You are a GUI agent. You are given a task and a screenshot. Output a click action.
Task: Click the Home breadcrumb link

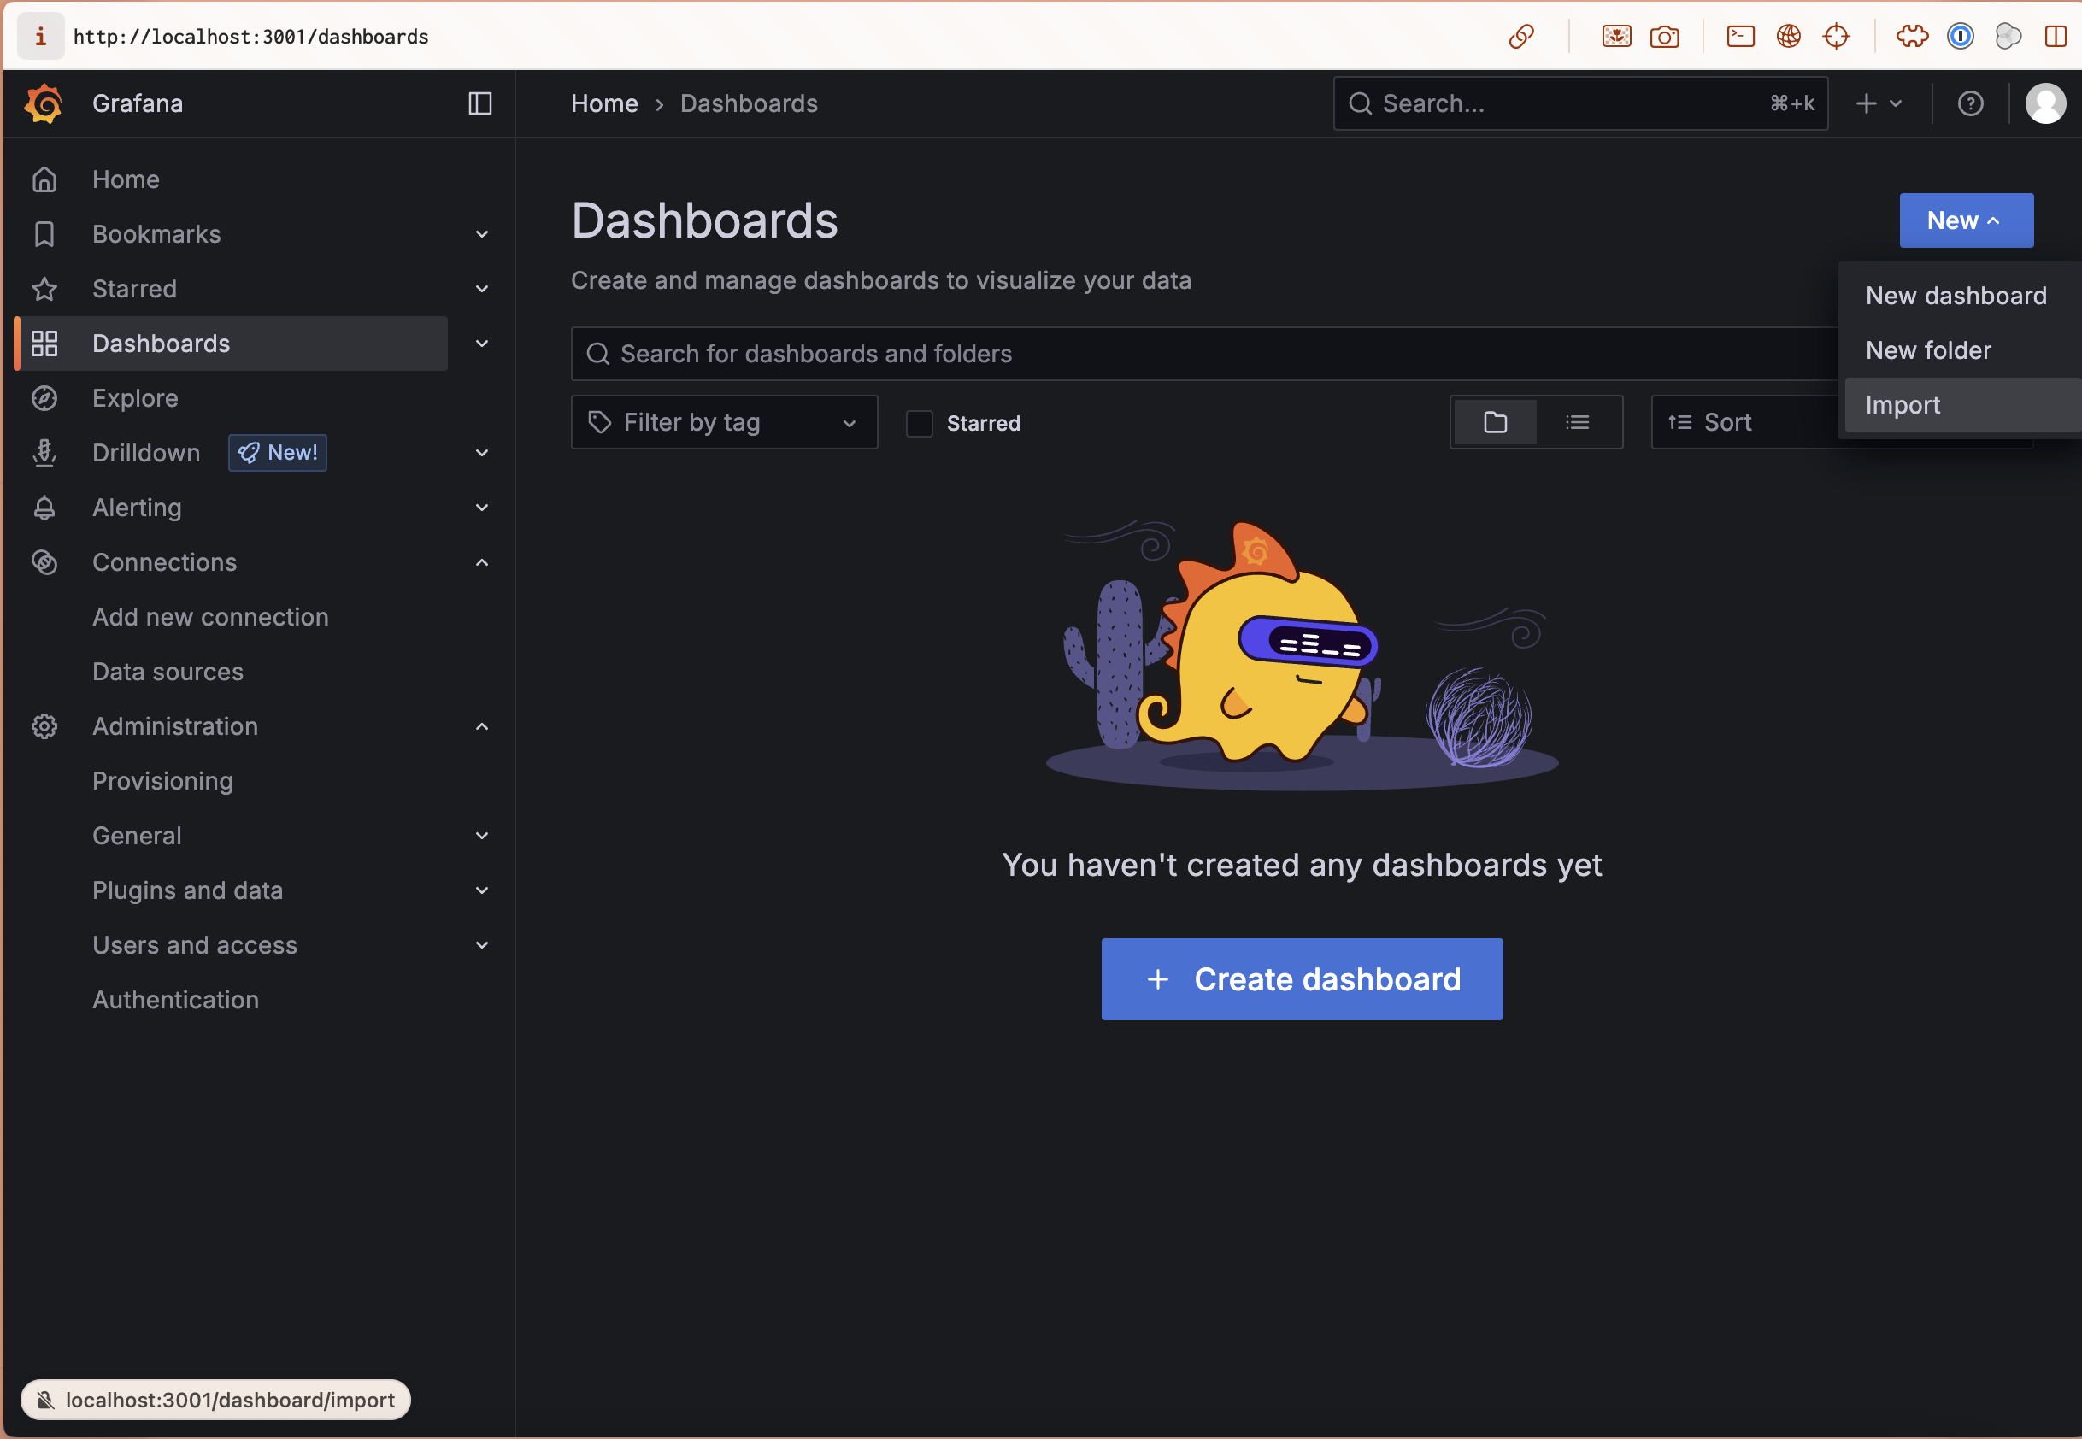604,103
